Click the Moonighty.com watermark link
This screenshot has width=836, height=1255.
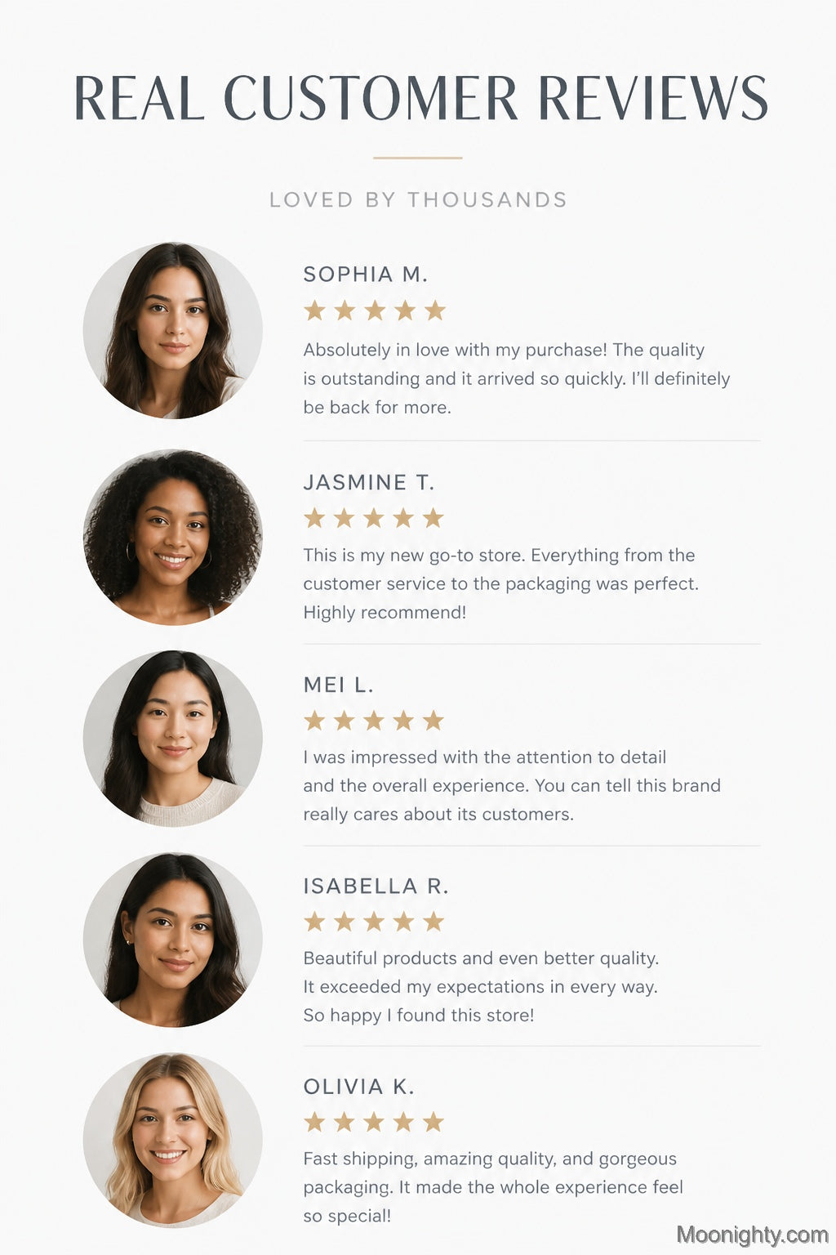pyautogui.click(x=752, y=1235)
